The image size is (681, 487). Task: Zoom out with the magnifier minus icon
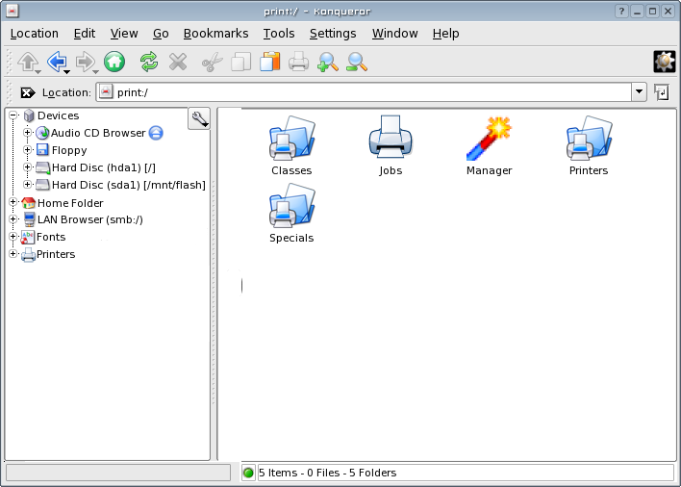pyautogui.click(x=357, y=62)
